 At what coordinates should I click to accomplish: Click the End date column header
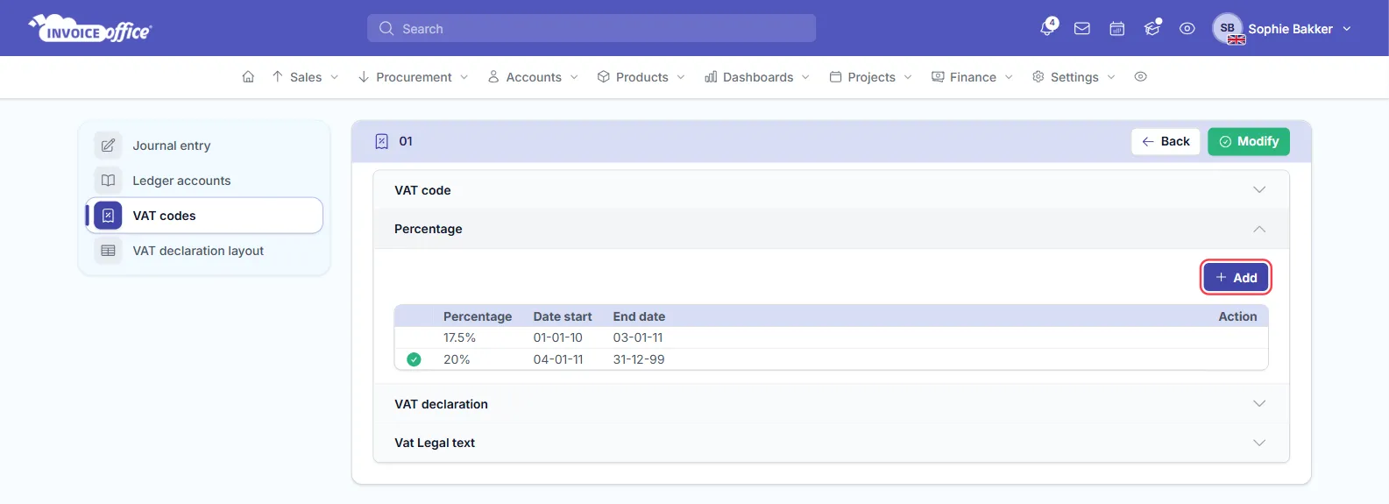click(x=639, y=316)
